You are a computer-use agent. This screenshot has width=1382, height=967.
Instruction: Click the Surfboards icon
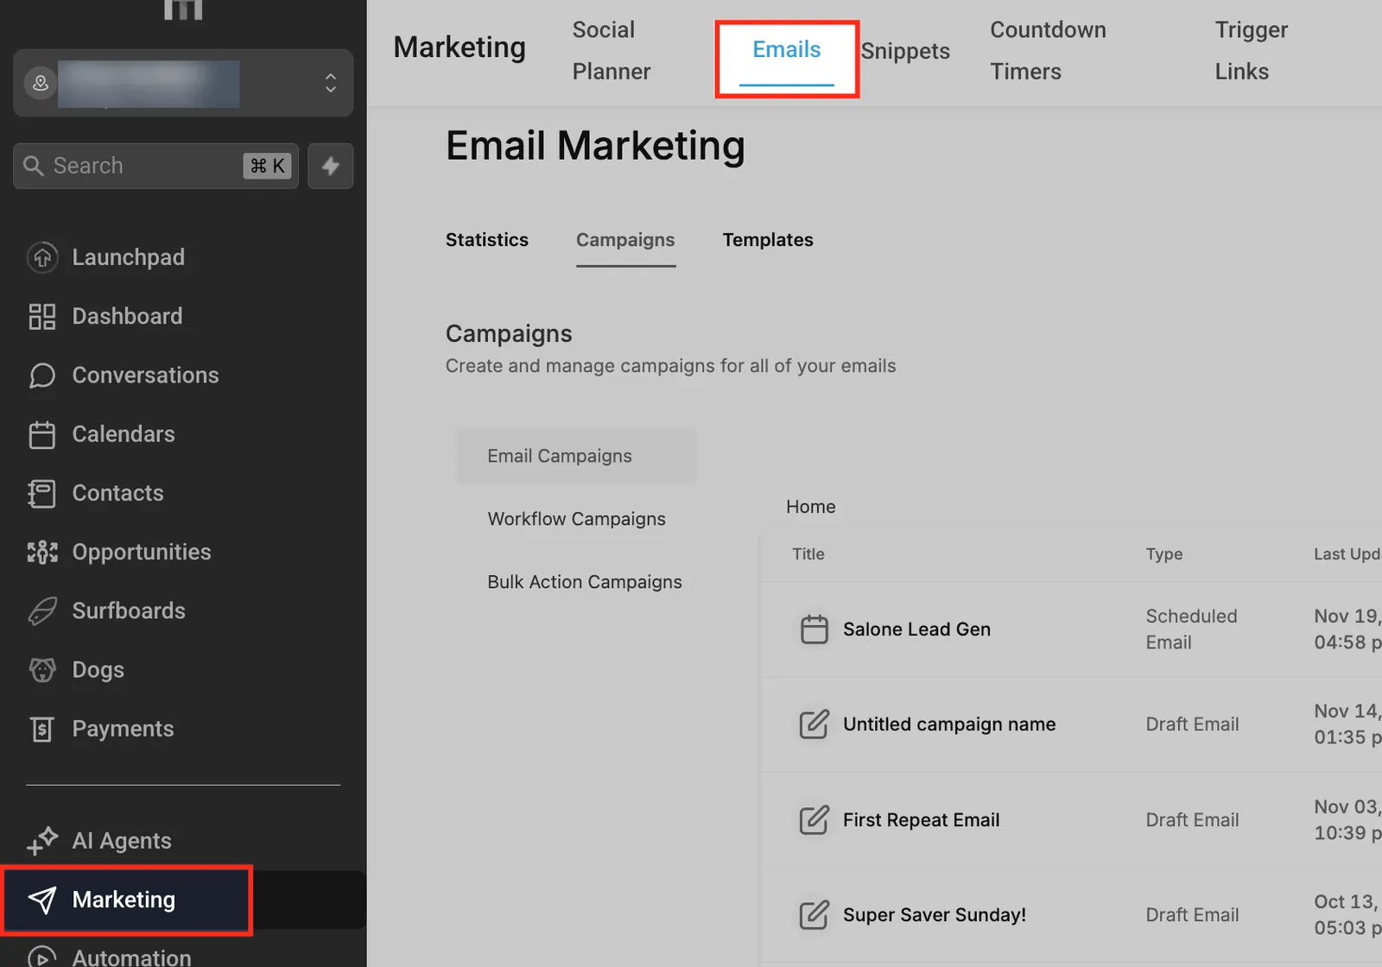click(42, 611)
